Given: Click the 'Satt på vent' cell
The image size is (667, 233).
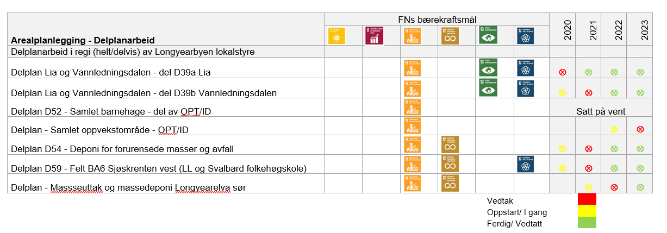Looking at the screenshot, I should 601,111.
